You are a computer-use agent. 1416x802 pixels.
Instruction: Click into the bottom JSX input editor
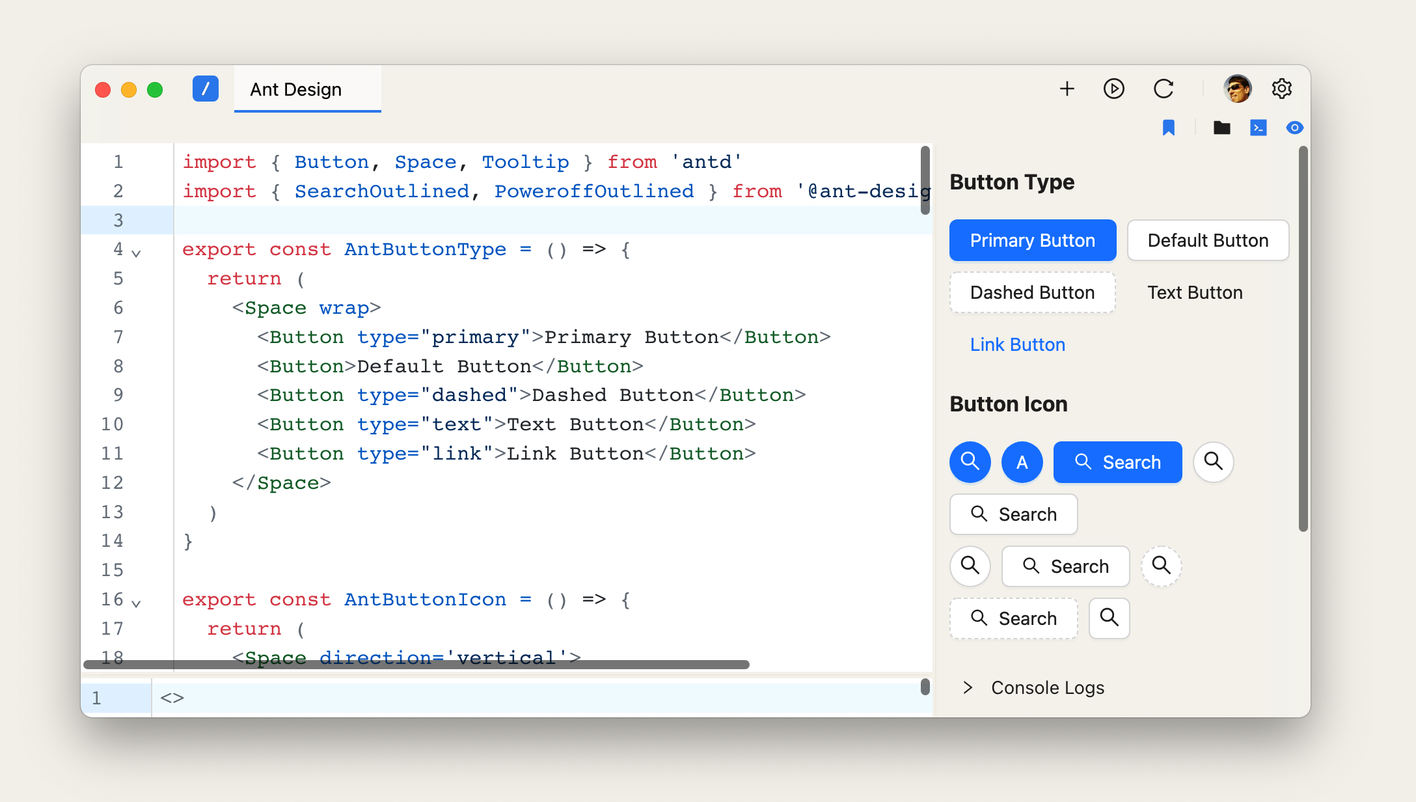pyautogui.click(x=521, y=698)
